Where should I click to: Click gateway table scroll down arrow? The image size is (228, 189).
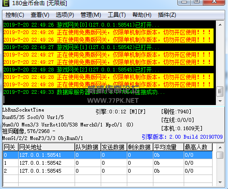(220, 182)
